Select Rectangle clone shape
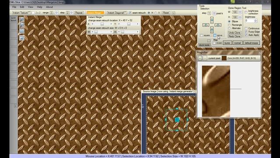 click(229, 25)
